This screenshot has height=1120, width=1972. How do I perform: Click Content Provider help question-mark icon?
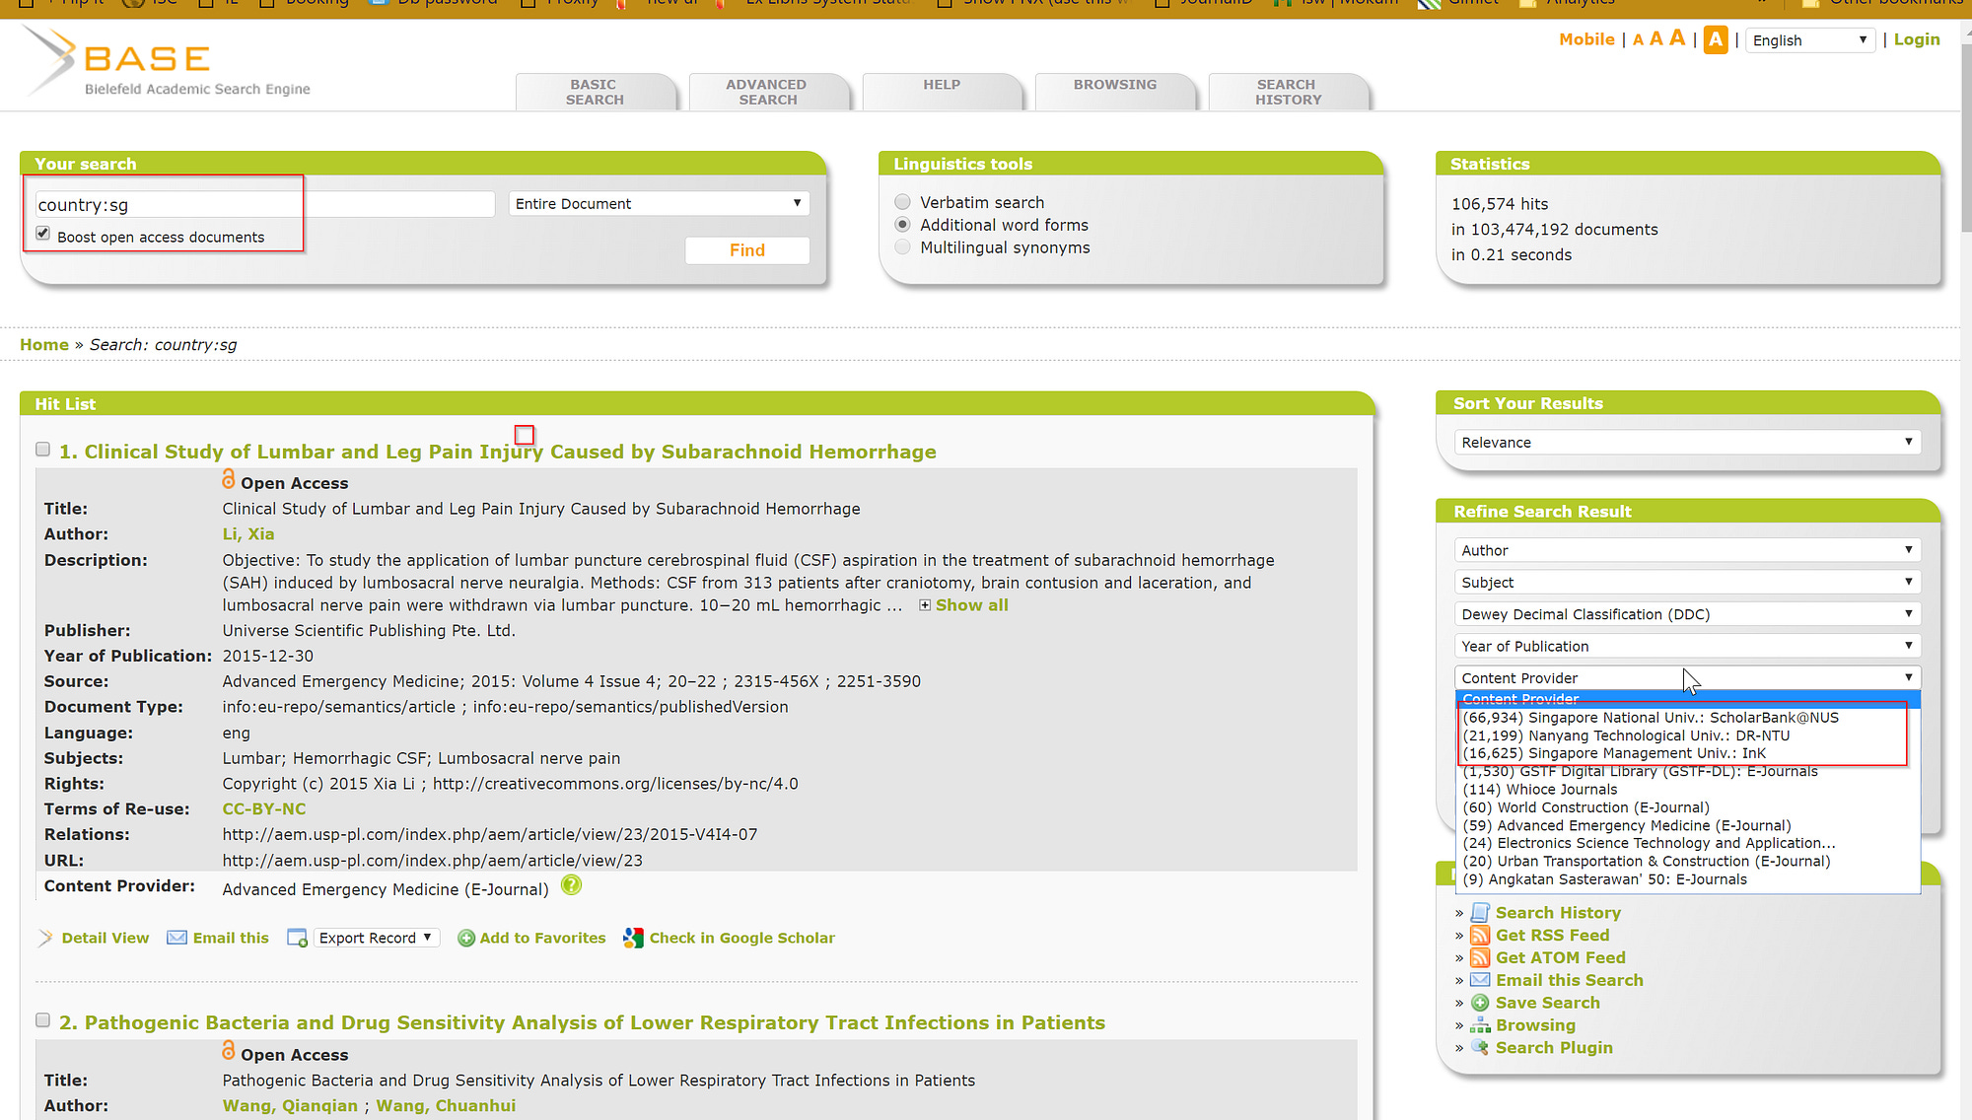tap(571, 885)
